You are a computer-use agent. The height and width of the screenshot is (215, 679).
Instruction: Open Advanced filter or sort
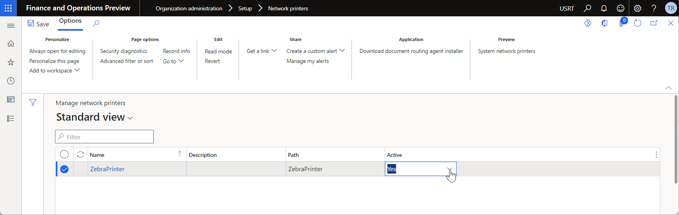127,61
